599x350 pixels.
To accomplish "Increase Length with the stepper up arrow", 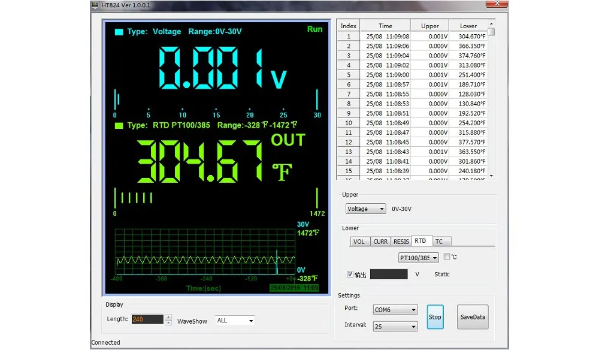I will [168, 317].
